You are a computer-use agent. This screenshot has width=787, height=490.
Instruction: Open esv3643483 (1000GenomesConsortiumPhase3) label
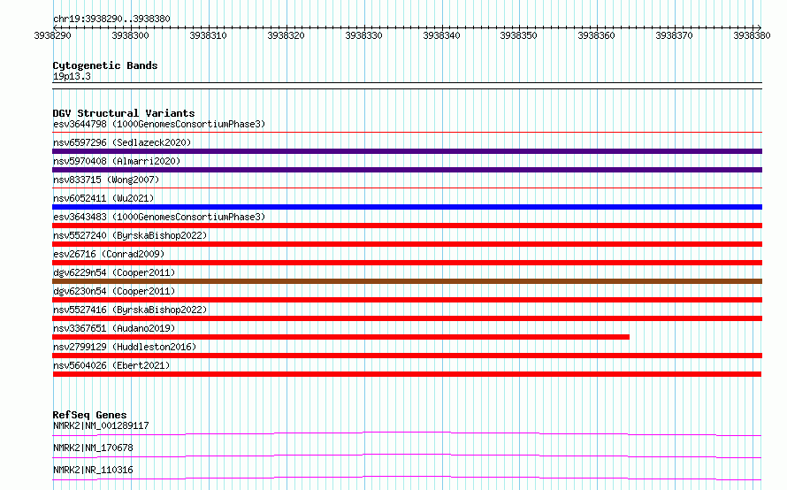pyautogui.click(x=159, y=217)
